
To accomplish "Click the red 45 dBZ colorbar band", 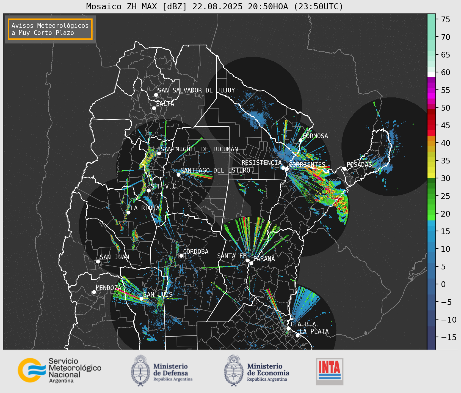I will (x=431, y=127).
